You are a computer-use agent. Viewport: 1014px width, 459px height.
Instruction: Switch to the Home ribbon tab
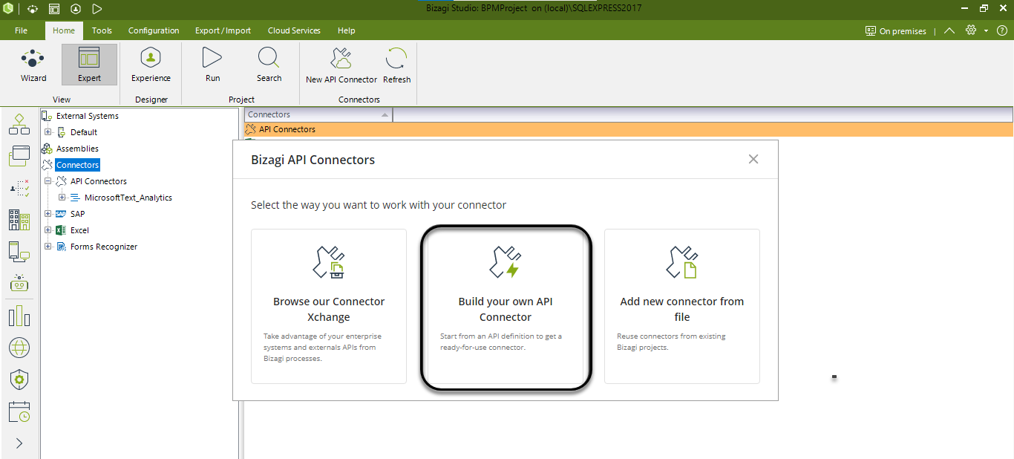coord(64,30)
